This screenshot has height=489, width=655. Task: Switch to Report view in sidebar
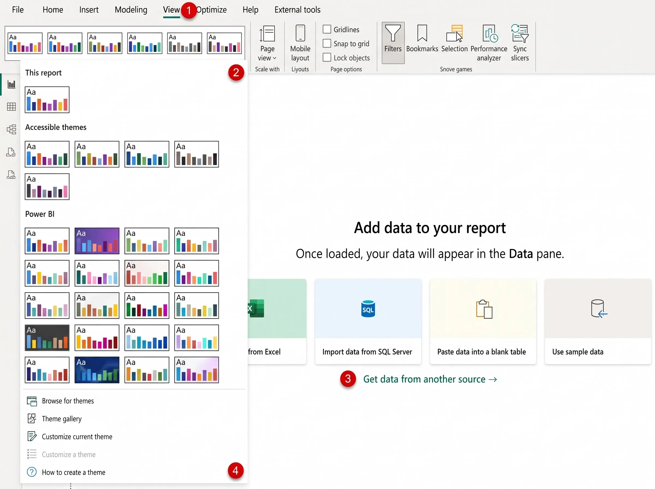pos(11,84)
